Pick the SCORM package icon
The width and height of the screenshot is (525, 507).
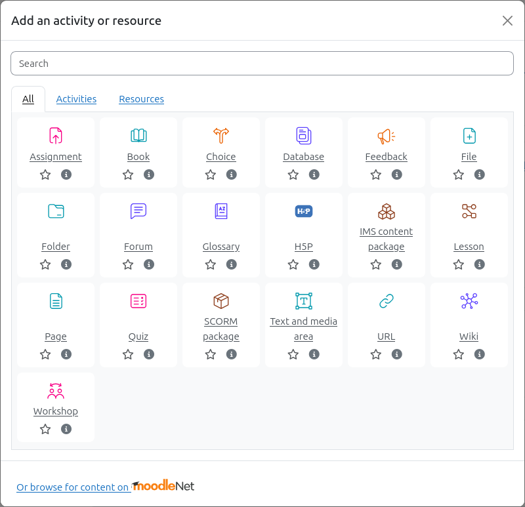(221, 301)
